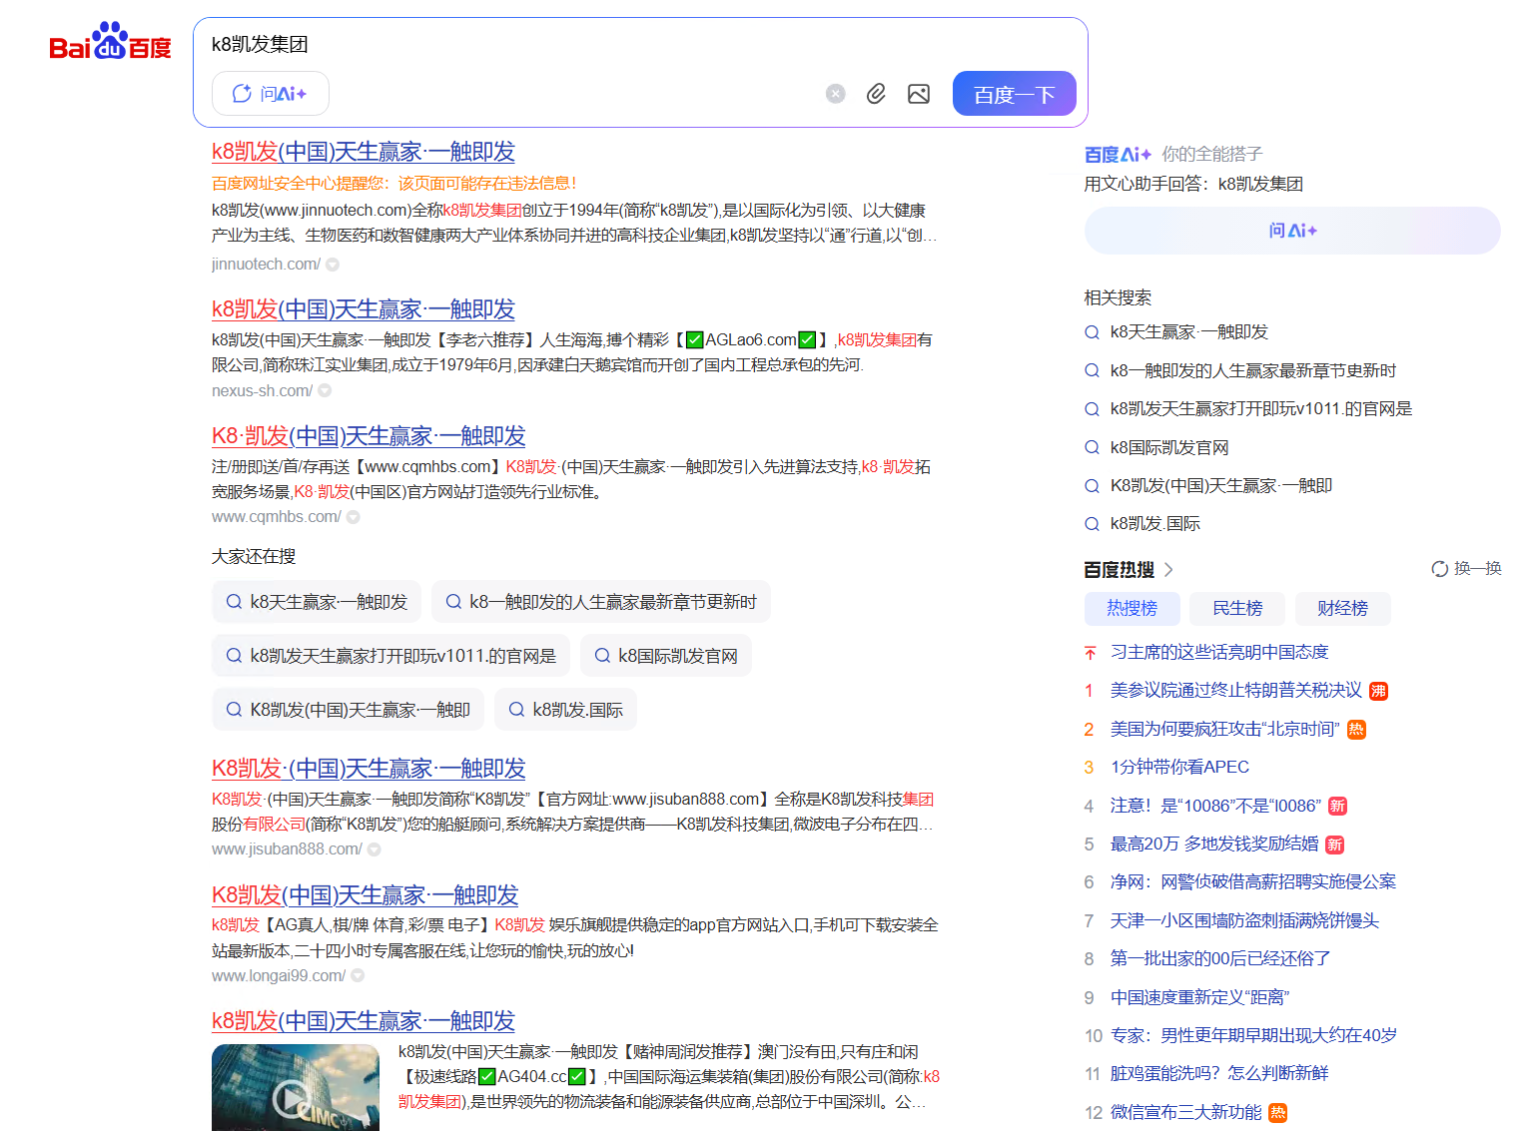
Task: Expand 百度热搜 via its chevron arrow
Action: tap(1168, 570)
